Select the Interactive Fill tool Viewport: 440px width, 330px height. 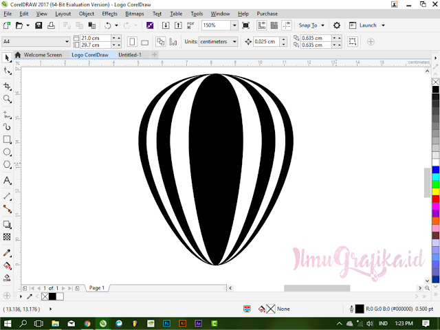tap(7, 265)
